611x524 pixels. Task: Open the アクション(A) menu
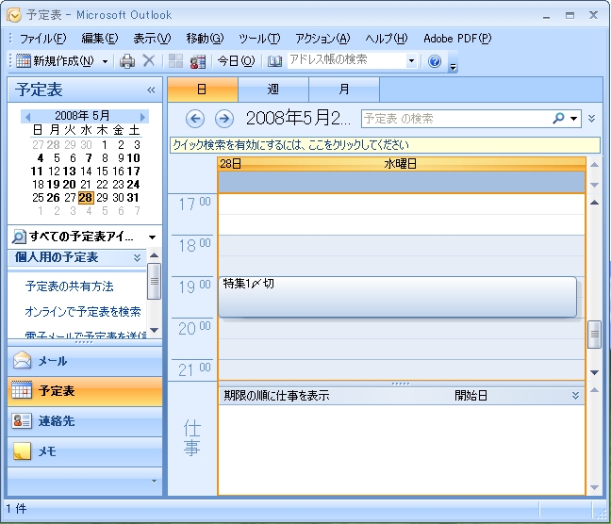(x=322, y=39)
